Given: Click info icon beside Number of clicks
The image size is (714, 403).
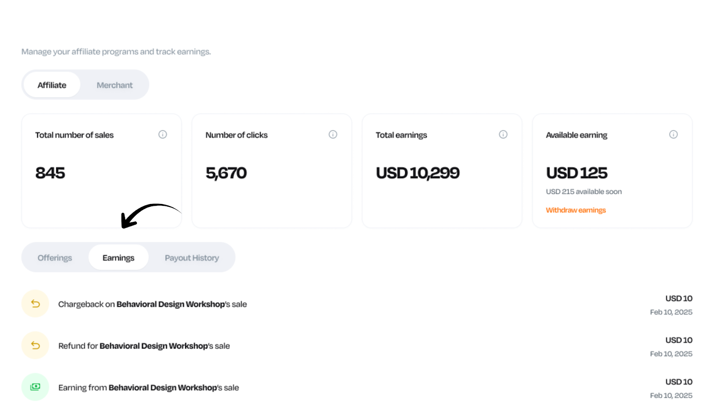Looking at the screenshot, I should click(333, 134).
